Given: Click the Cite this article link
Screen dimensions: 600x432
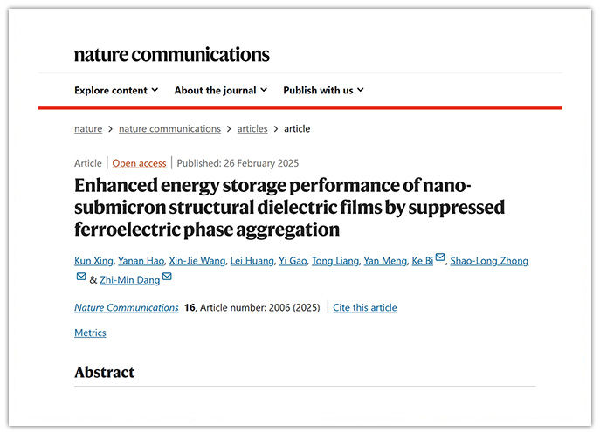Looking at the screenshot, I should point(364,307).
